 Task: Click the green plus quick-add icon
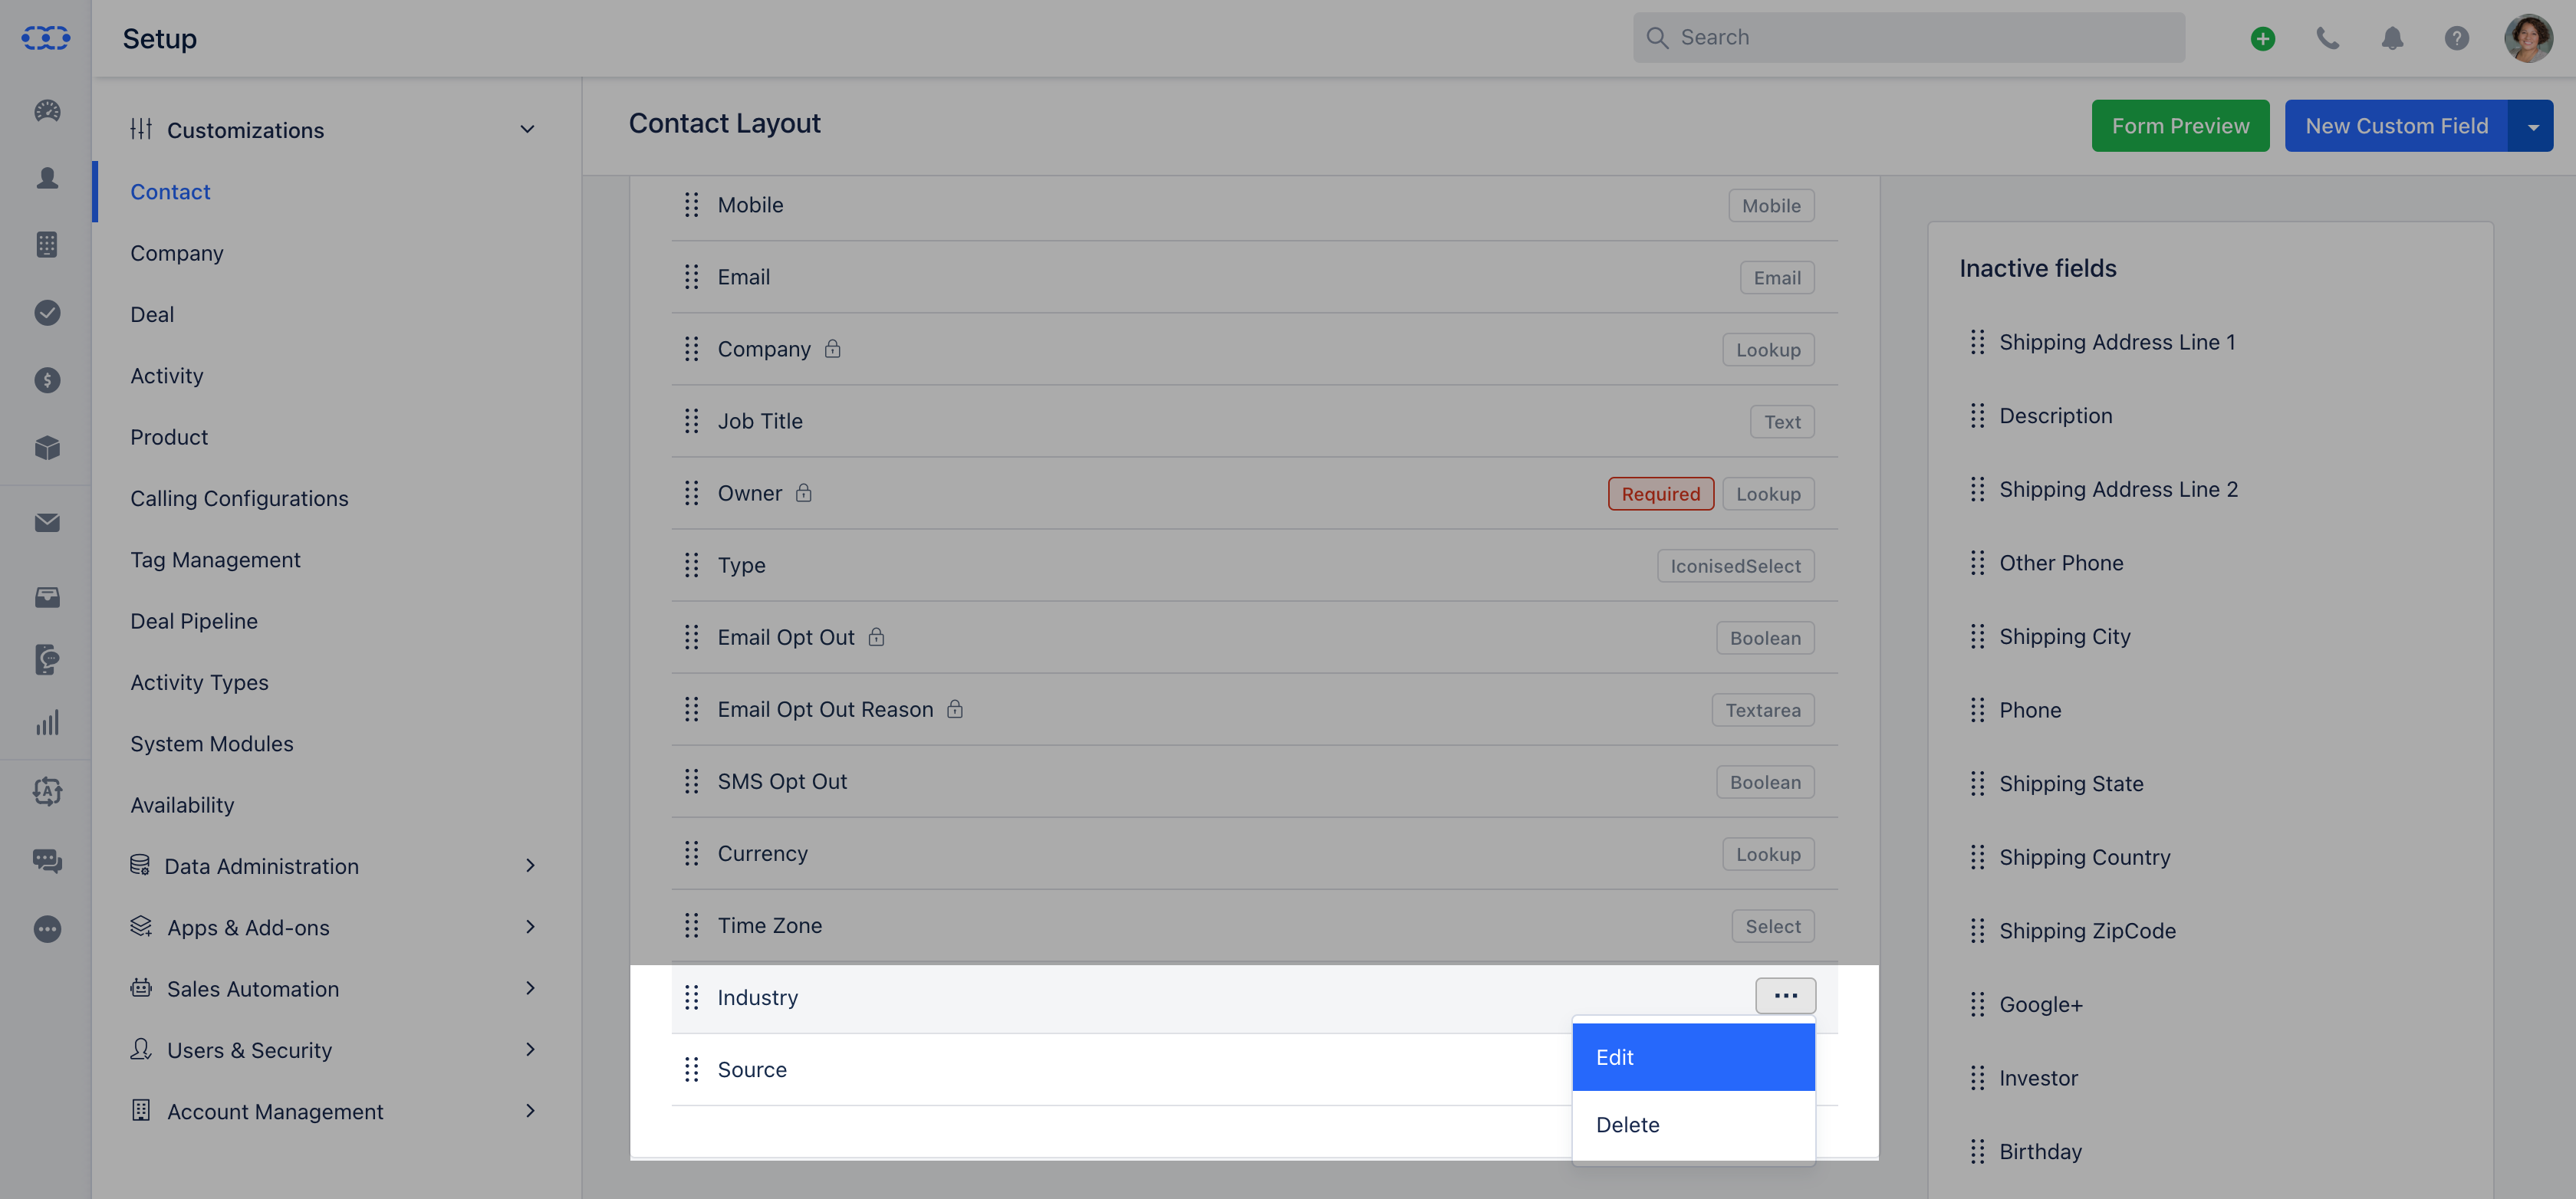(2263, 38)
